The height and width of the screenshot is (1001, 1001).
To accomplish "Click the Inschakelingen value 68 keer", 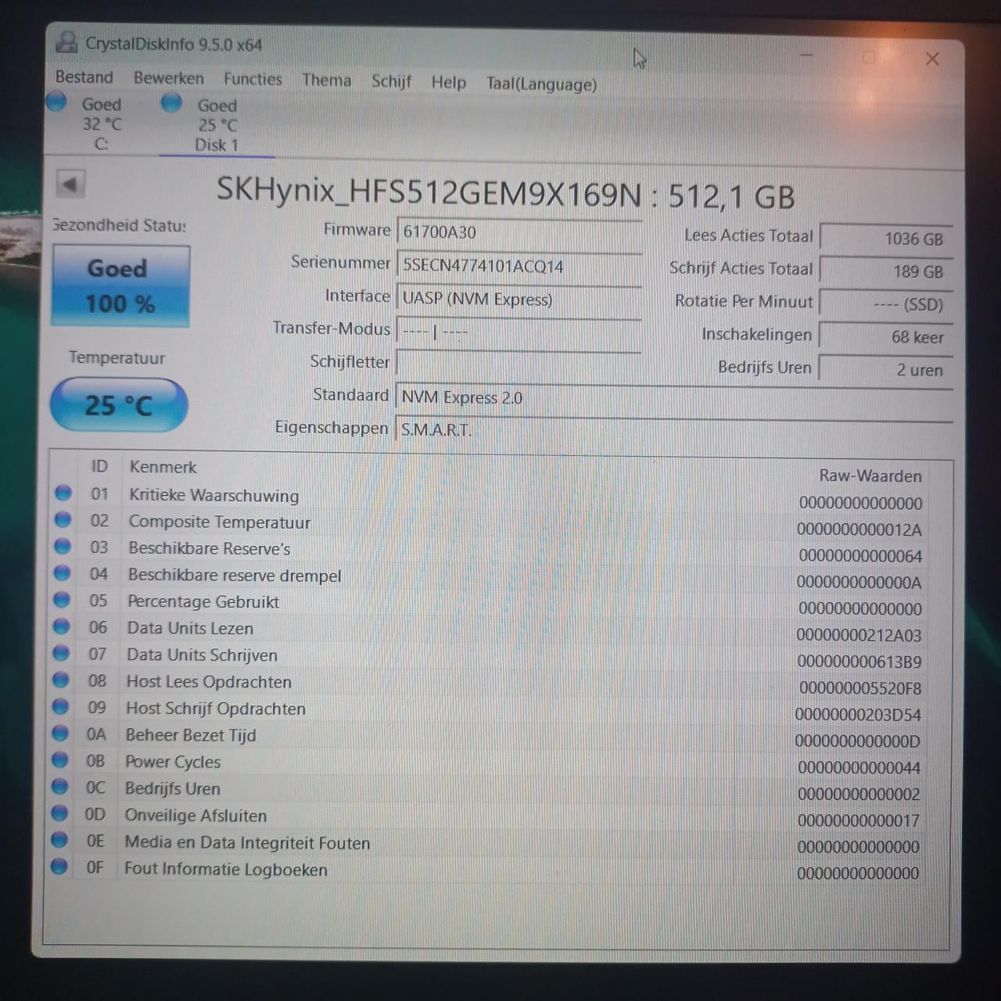I will (885, 337).
